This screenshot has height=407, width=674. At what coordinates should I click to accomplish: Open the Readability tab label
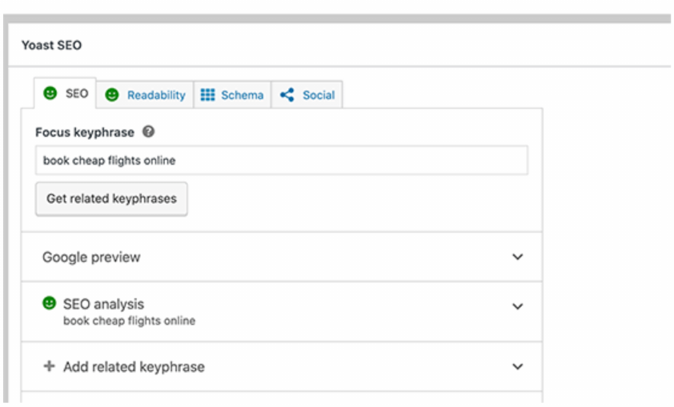click(x=156, y=95)
